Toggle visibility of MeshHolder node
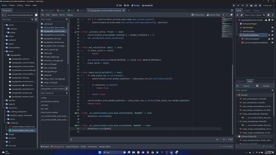Screen dimensions: 276x155 coord(273,28)
